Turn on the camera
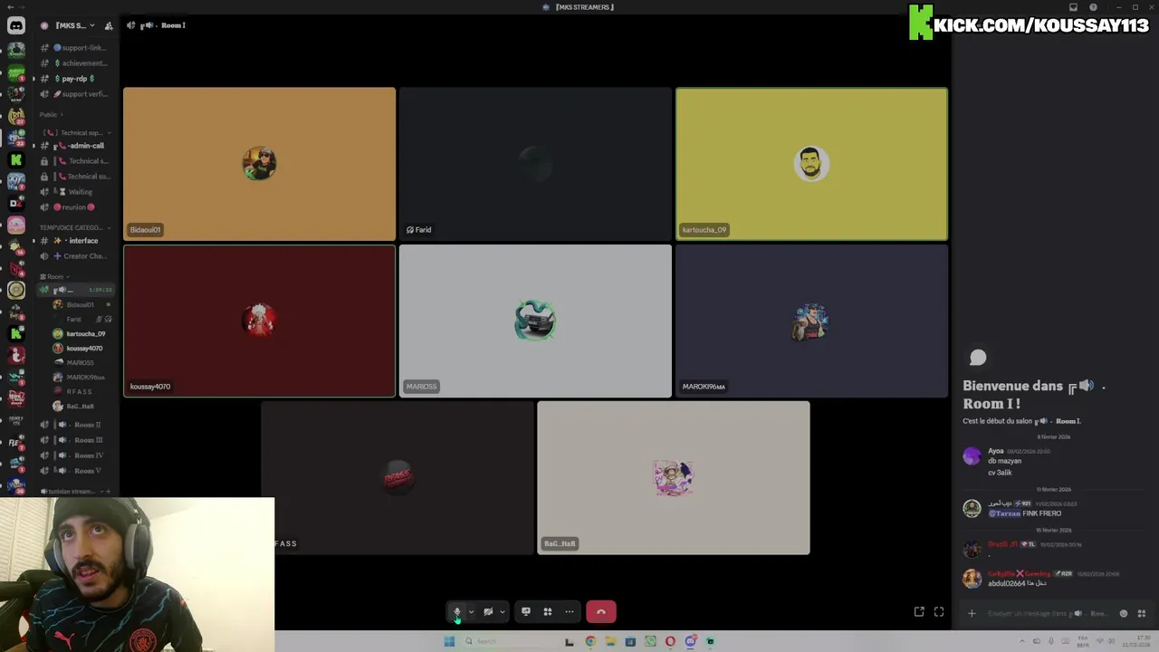The width and height of the screenshot is (1159, 652). (x=488, y=612)
